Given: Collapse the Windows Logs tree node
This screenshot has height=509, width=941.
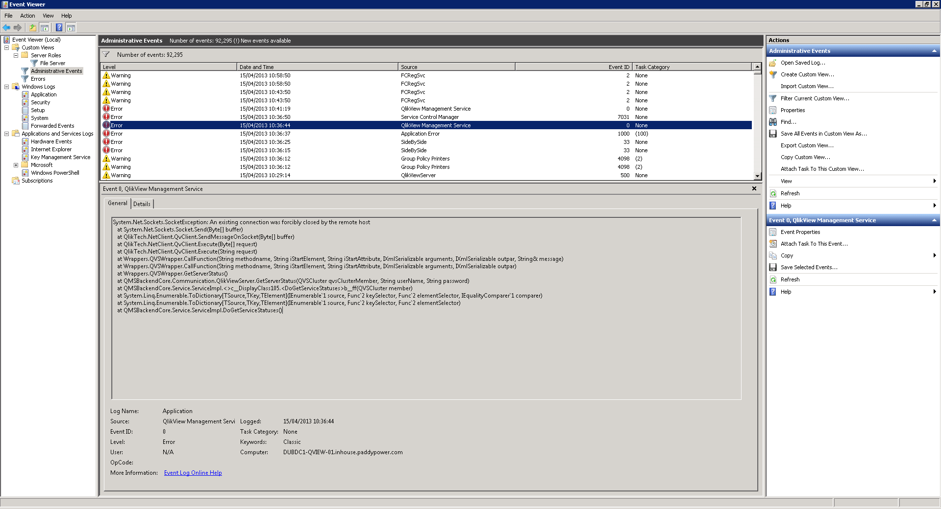Looking at the screenshot, I should coord(6,87).
